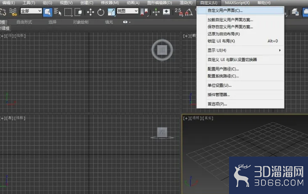Expand the ribbon minimize options arrow
The height and width of the screenshot is (194, 308).
pyautogui.click(x=130, y=22)
